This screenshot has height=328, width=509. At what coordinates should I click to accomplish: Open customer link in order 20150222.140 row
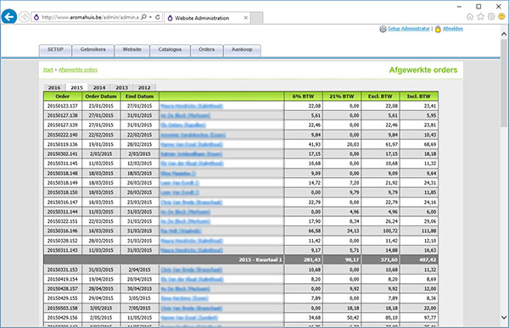click(193, 135)
